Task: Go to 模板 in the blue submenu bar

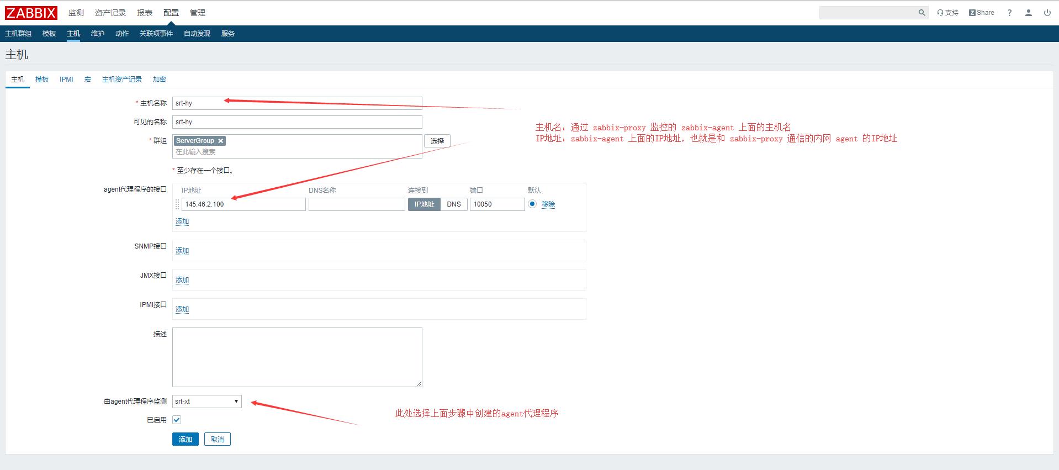Action: [x=49, y=34]
